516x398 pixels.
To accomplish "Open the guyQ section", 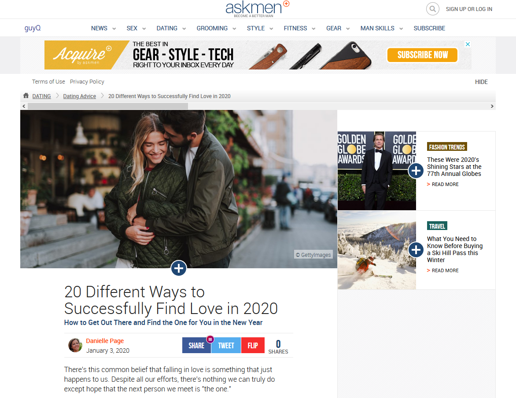I will pos(33,28).
